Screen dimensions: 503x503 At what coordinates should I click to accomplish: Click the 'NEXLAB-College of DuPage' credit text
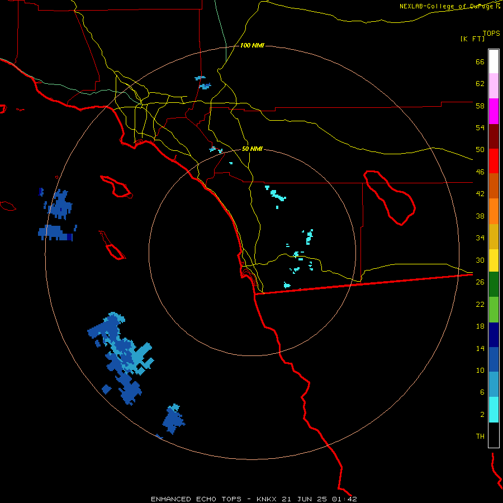click(447, 6)
